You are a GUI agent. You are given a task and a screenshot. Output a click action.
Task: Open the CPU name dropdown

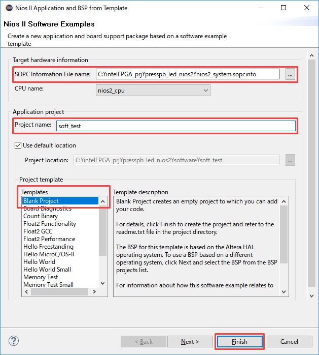pyautogui.click(x=153, y=91)
